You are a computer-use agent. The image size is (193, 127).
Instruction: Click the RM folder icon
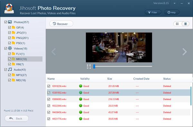[x=14, y=64]
